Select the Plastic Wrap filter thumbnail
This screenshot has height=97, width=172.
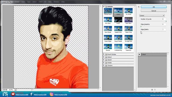[128, 29]
